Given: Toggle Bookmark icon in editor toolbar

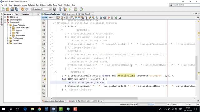Looking at the screenshot, I should tap(97, 18).
